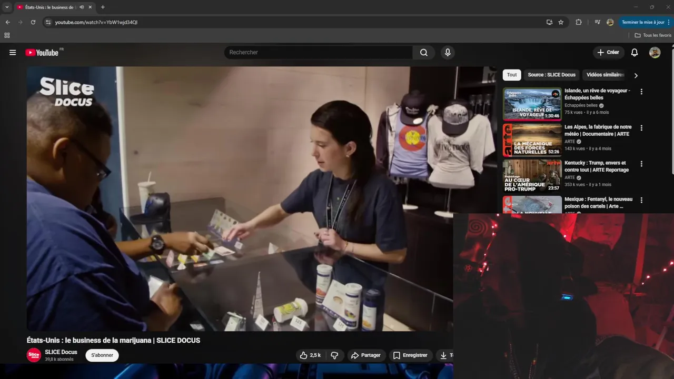Image resolution: width=674 pixels, height=379 pixels.
Task: Go back with the browser back arrow
Action: click(x=7, y=22)
